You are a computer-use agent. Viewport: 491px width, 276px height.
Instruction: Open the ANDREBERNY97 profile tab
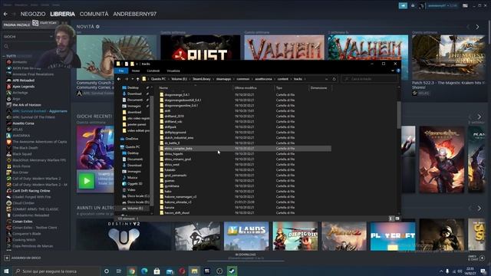click(135, 14)
